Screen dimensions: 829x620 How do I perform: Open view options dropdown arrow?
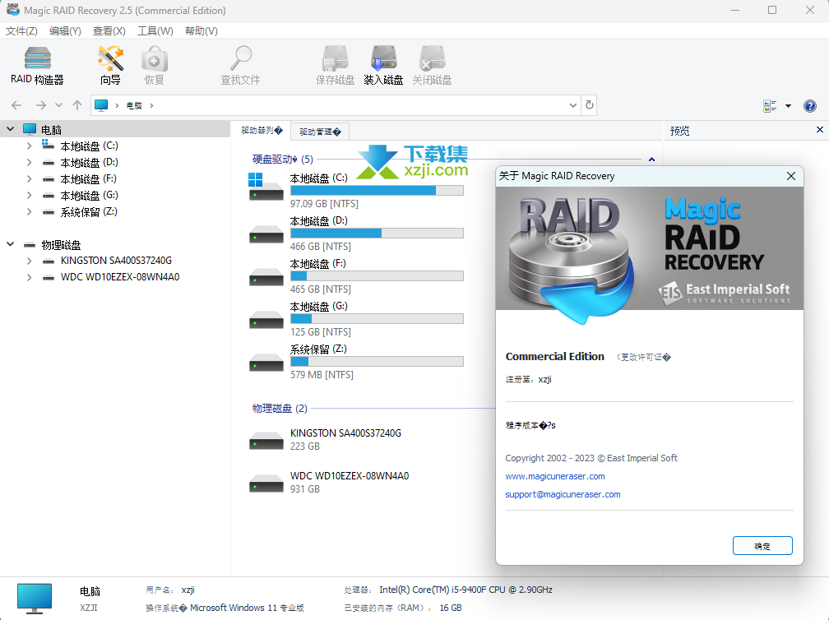788,106
